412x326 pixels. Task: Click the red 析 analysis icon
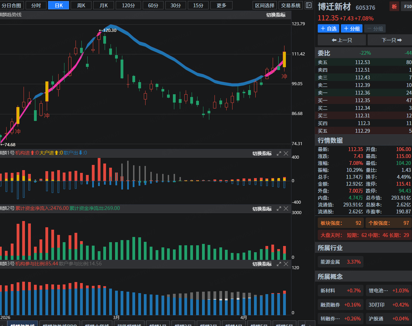(394, 7)
